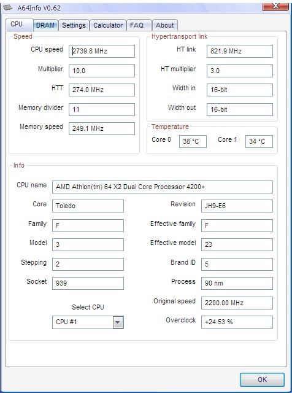Select the Core field showing Toledo
The width and height of the screenshot is (292, 393).
coord(88,206)
